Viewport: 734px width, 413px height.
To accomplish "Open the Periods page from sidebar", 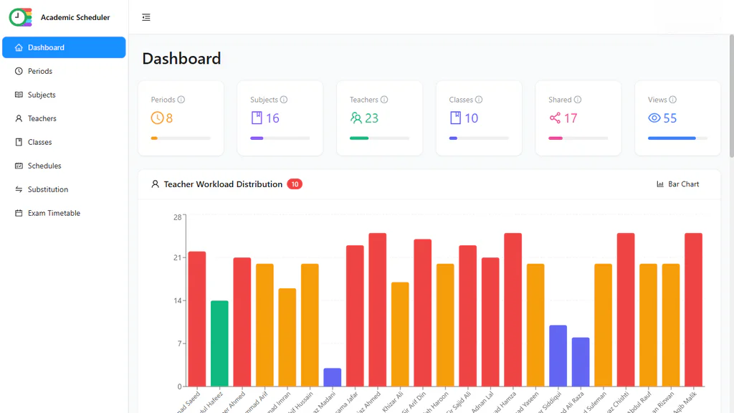I will 40,71.
